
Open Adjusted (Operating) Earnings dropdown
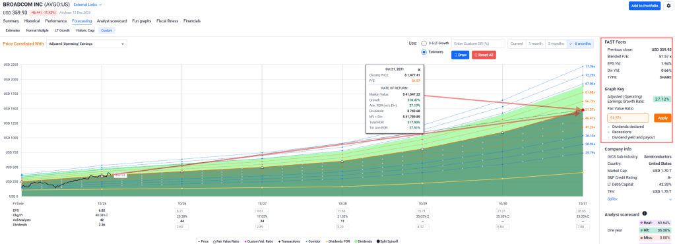point(86,44)
